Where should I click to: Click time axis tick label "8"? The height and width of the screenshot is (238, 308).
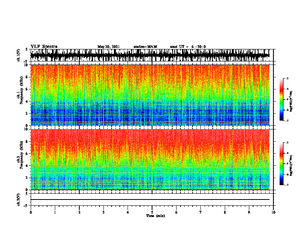click(x=225, y=212)
